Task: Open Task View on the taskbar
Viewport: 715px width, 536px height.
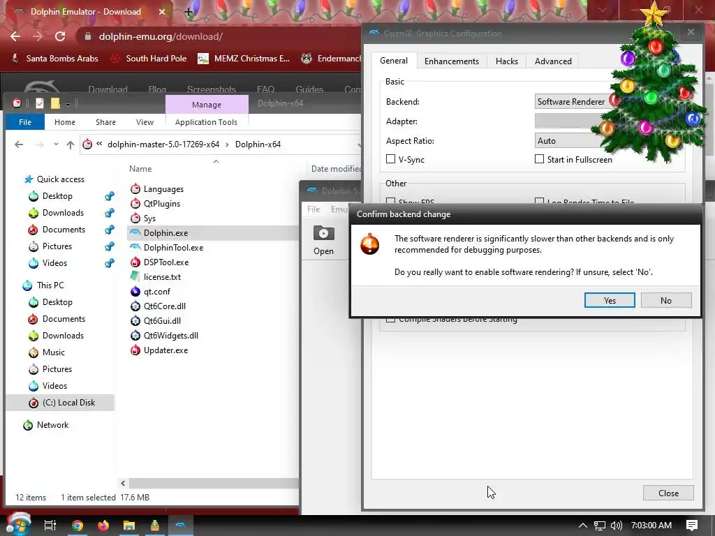Action: 50,526
